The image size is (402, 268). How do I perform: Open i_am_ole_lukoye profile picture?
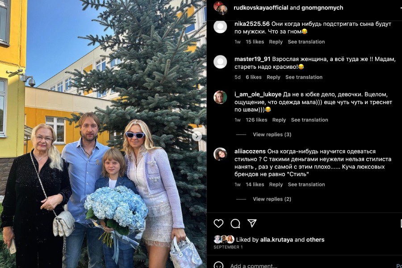[220, 97]
